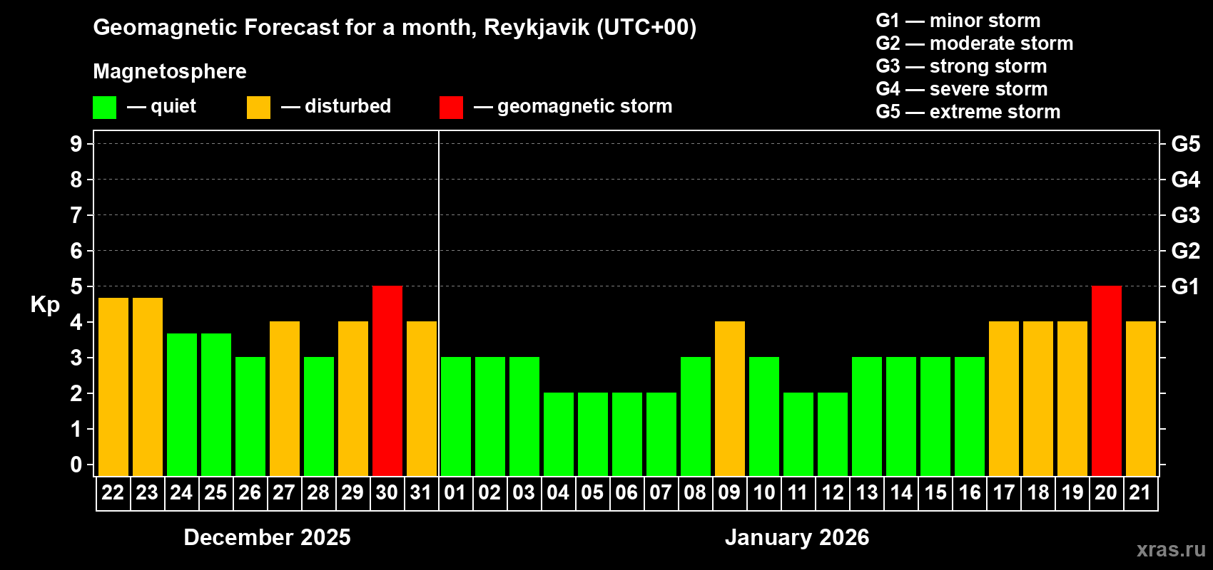Click date label 06 on the axis

(x=626, y=493)
